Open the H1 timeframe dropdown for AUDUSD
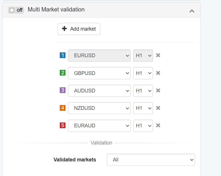Screen dimensions: 221x176 [143, 91]
